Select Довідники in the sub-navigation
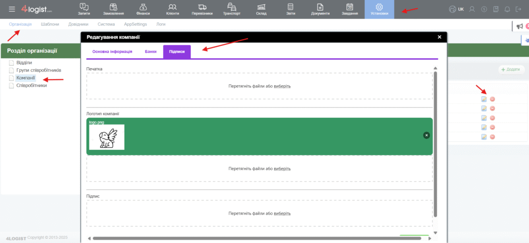This screenshot has width=529, height=243. click(x=78, y=24)
